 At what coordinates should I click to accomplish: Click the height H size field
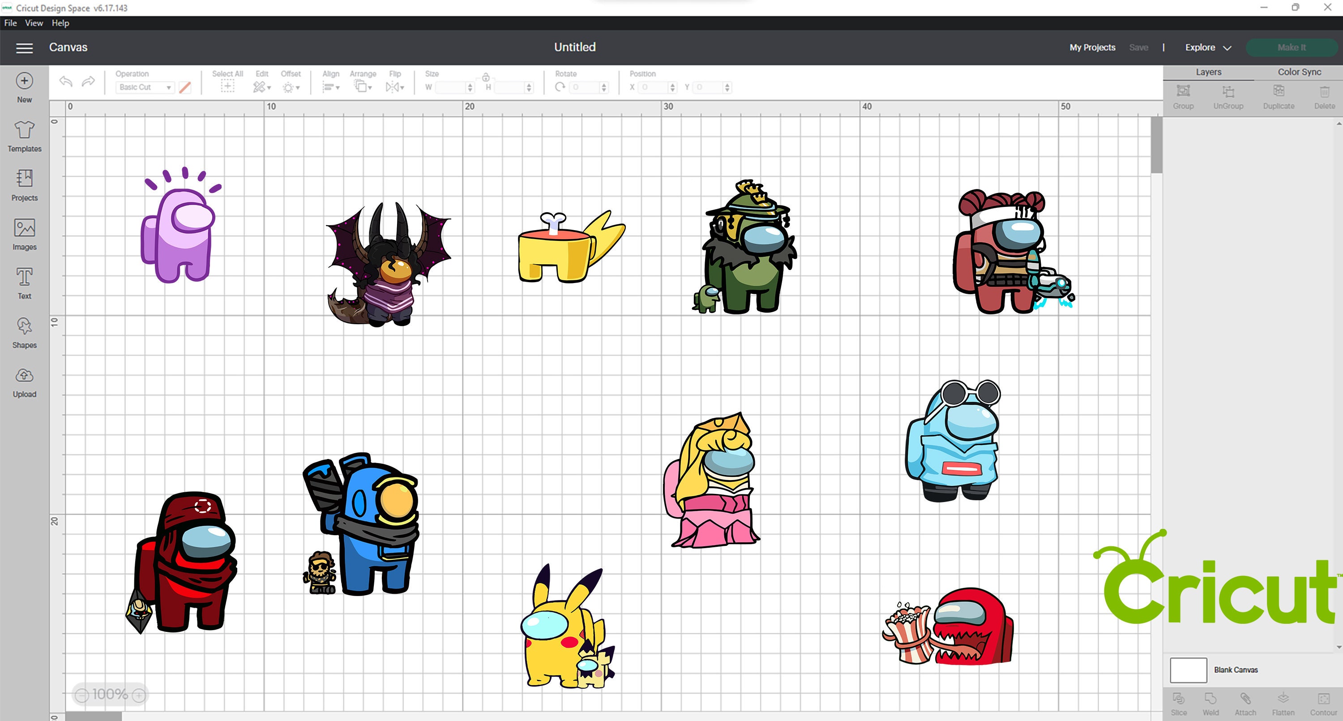[x=509, y=88]
